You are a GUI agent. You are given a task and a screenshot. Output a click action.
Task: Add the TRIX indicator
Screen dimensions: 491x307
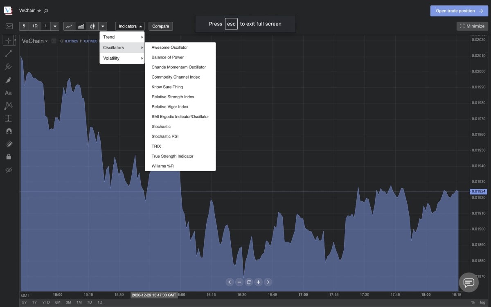coord(180,146)
